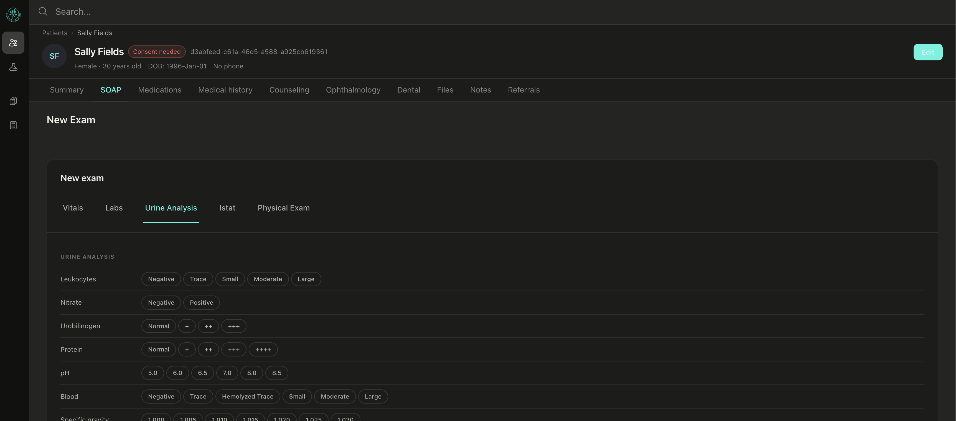Viewport: 956px width, 421px height.
Task: Click the Consent needed badge
Action: point(157,52)
